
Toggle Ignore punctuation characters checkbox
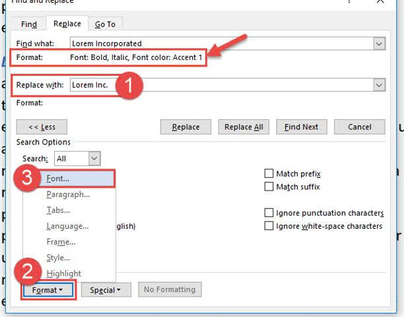269,213
